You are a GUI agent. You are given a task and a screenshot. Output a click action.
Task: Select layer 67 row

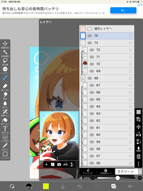(x=107, y=85)
